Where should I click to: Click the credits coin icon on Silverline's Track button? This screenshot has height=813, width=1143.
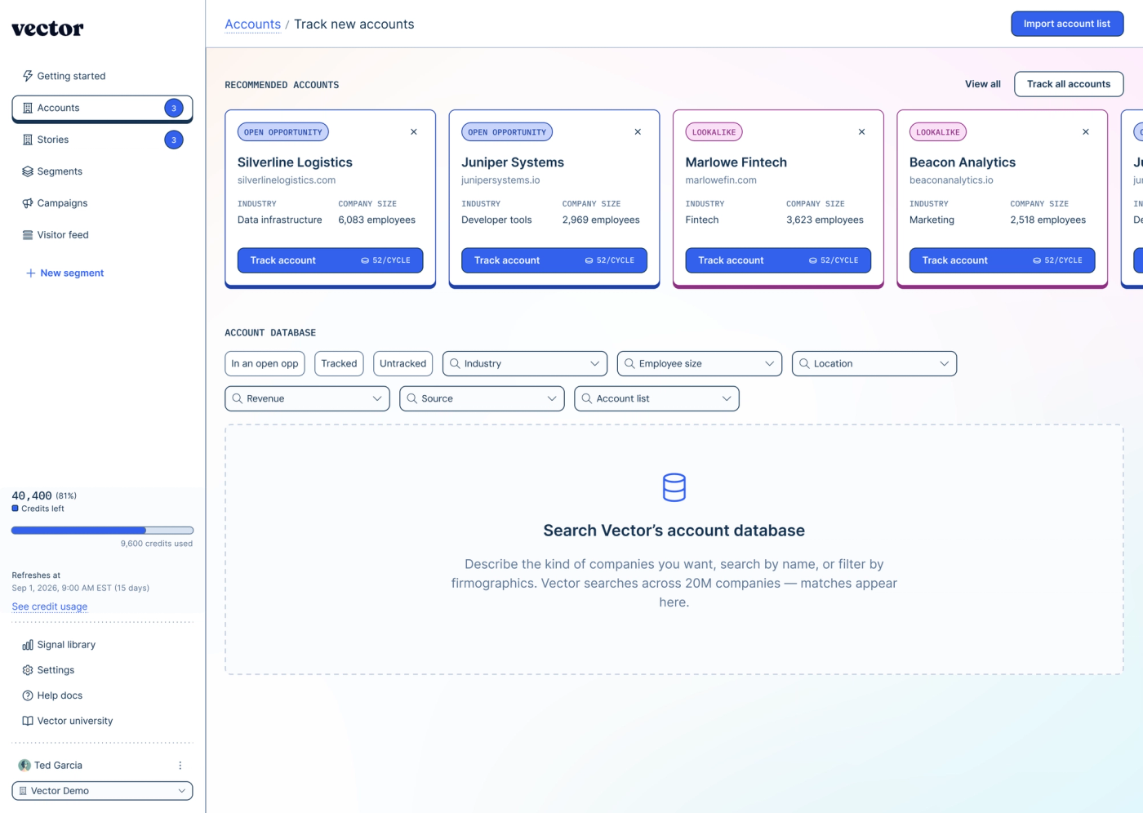pos(365,260)
